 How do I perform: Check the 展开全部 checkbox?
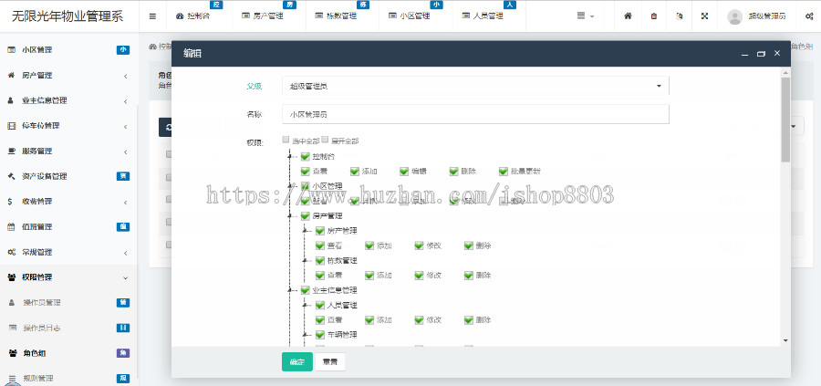click(325, 140)
